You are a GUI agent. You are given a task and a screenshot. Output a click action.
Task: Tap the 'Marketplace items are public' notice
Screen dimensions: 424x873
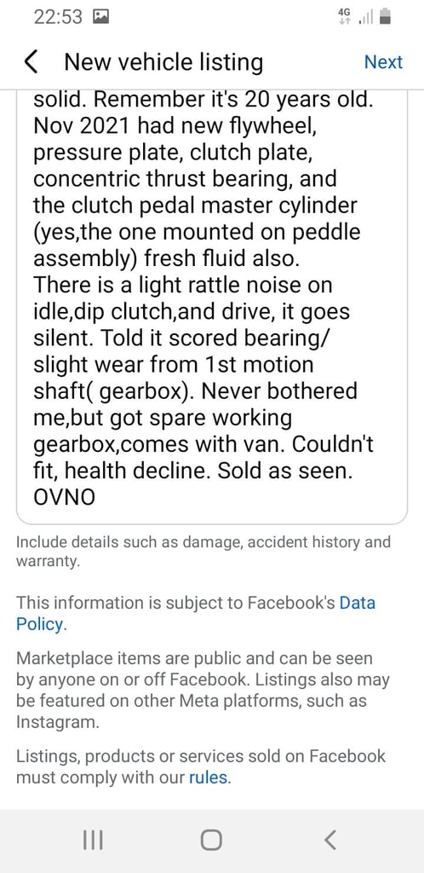tap(203, 690)
